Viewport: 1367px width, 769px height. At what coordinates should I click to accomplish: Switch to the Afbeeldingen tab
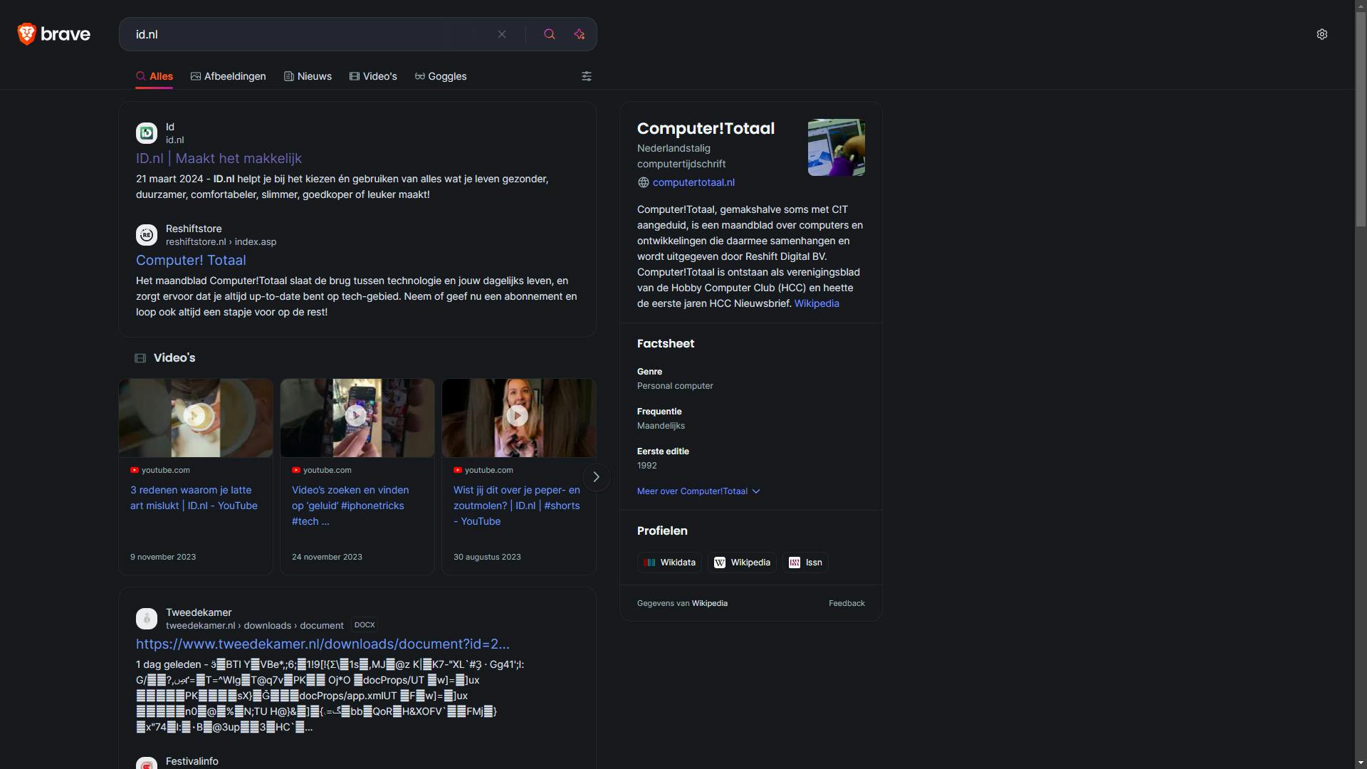tap(228, 76)
